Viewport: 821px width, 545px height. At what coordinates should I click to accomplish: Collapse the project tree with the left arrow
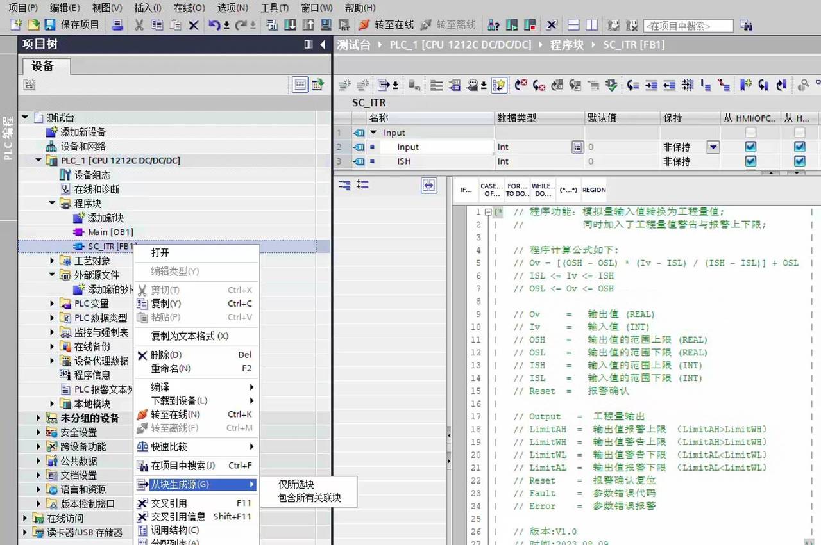[x=323, y=44]
